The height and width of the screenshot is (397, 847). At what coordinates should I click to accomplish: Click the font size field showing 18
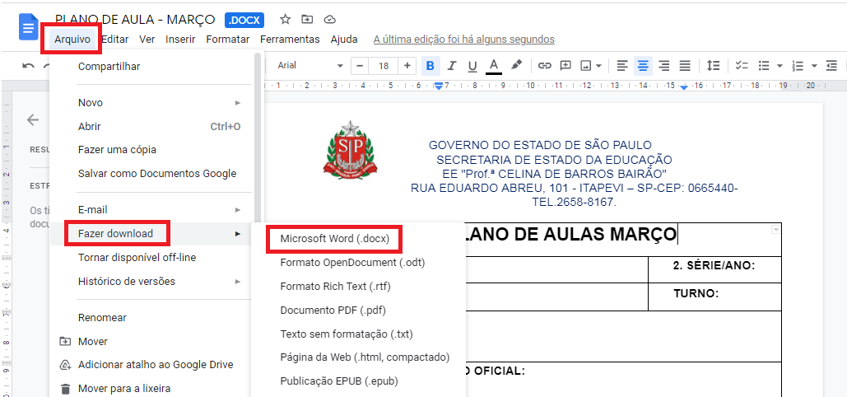point(384,66)
